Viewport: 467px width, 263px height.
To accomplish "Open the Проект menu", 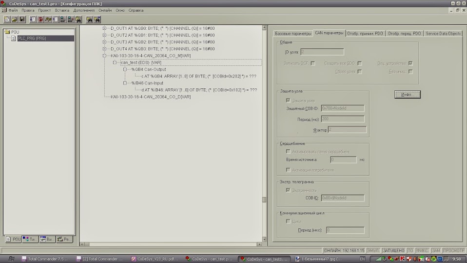I will (44, 10).
